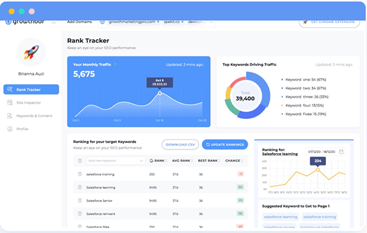Image resolution: width=367 pixels, height=233 pixels.
Task: Click the green window control dot
Action: click(x=21, y=11)
